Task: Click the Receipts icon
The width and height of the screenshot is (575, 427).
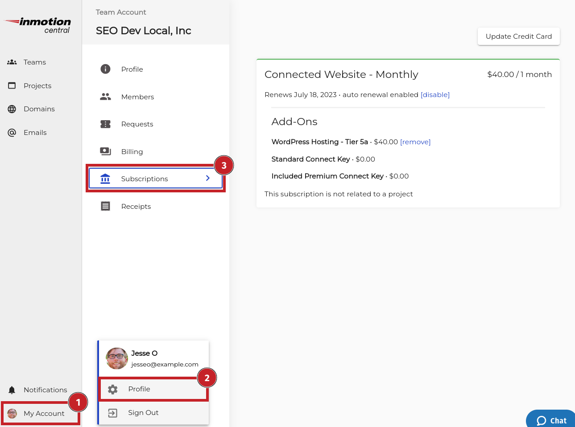Action: [105, 206]
